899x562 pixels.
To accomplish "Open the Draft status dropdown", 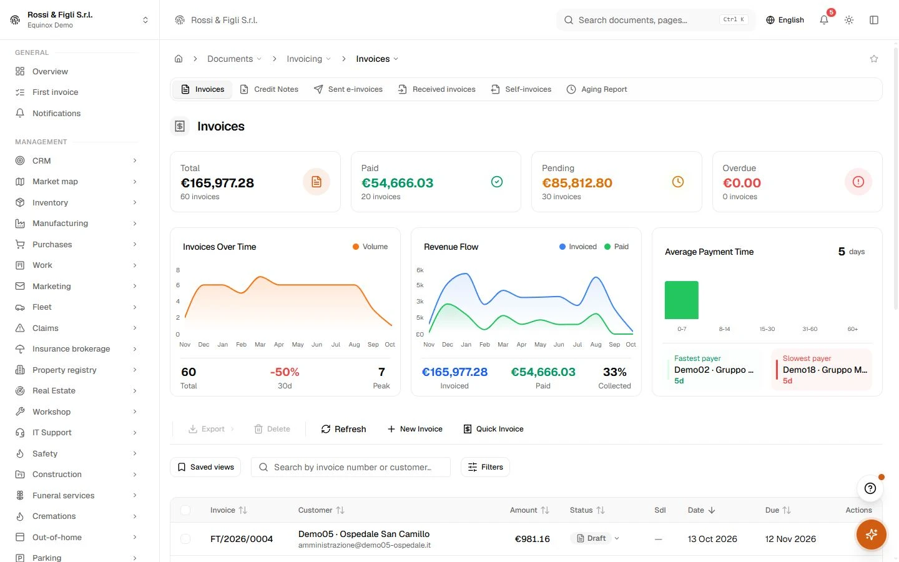I will click(x=597, y=538).
